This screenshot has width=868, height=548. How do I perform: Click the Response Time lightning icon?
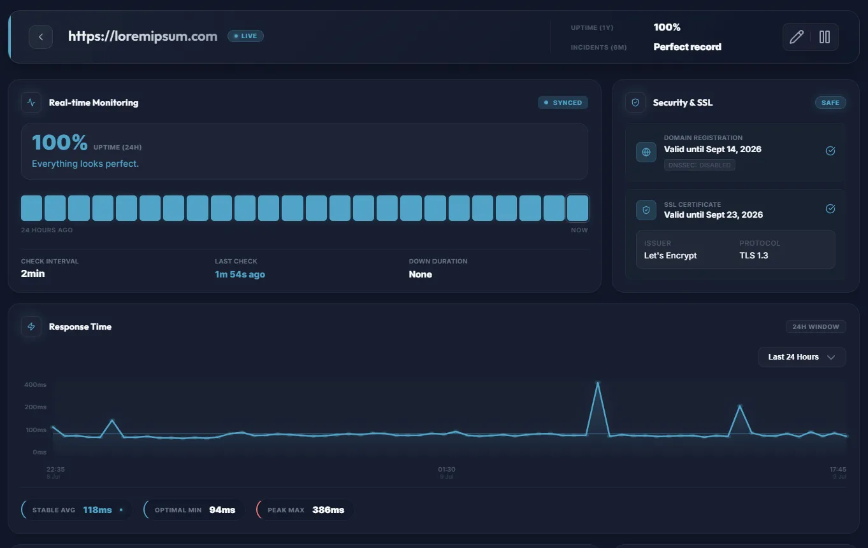[31, 327]
